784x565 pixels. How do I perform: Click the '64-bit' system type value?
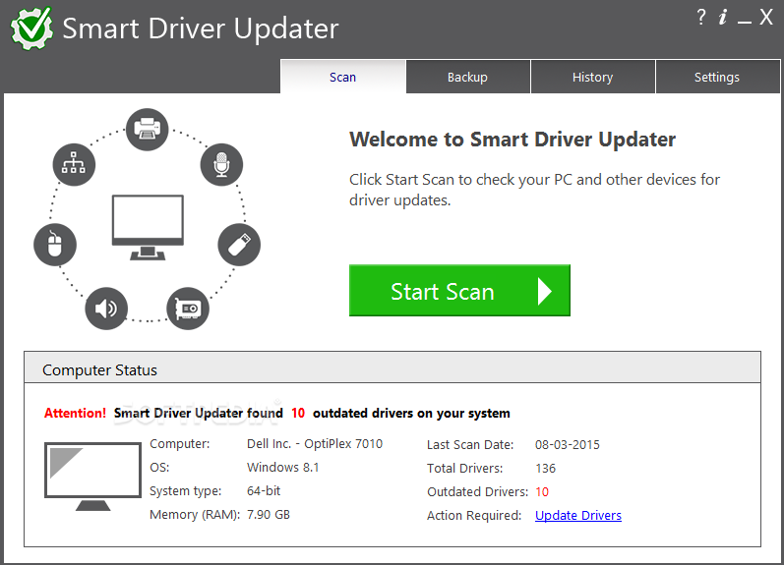[x=264, y=490]
